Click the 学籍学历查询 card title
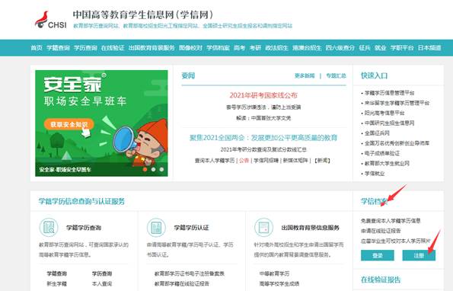This screenshot has height=291, width=453. (x=84, y=228)
